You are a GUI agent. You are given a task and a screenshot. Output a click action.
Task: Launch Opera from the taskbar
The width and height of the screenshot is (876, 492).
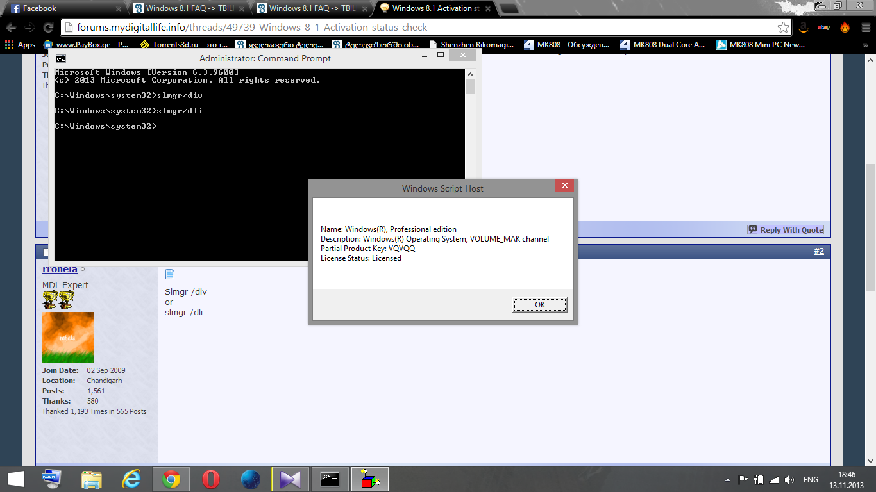coord(210,479)
